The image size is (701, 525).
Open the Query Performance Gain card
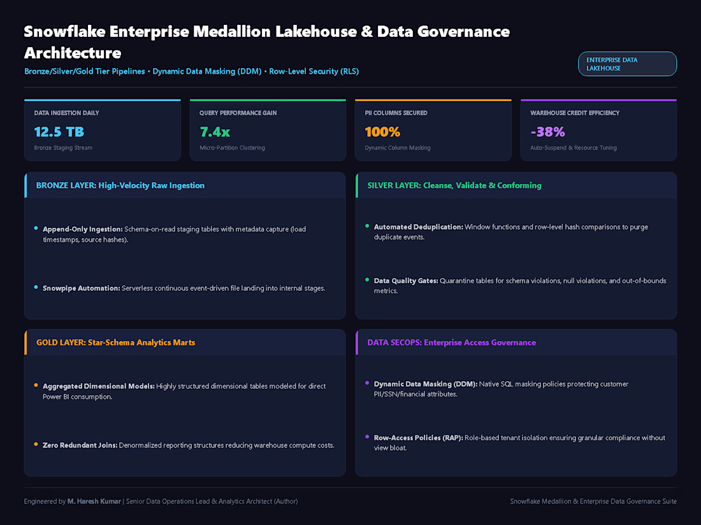click(268, 130)
